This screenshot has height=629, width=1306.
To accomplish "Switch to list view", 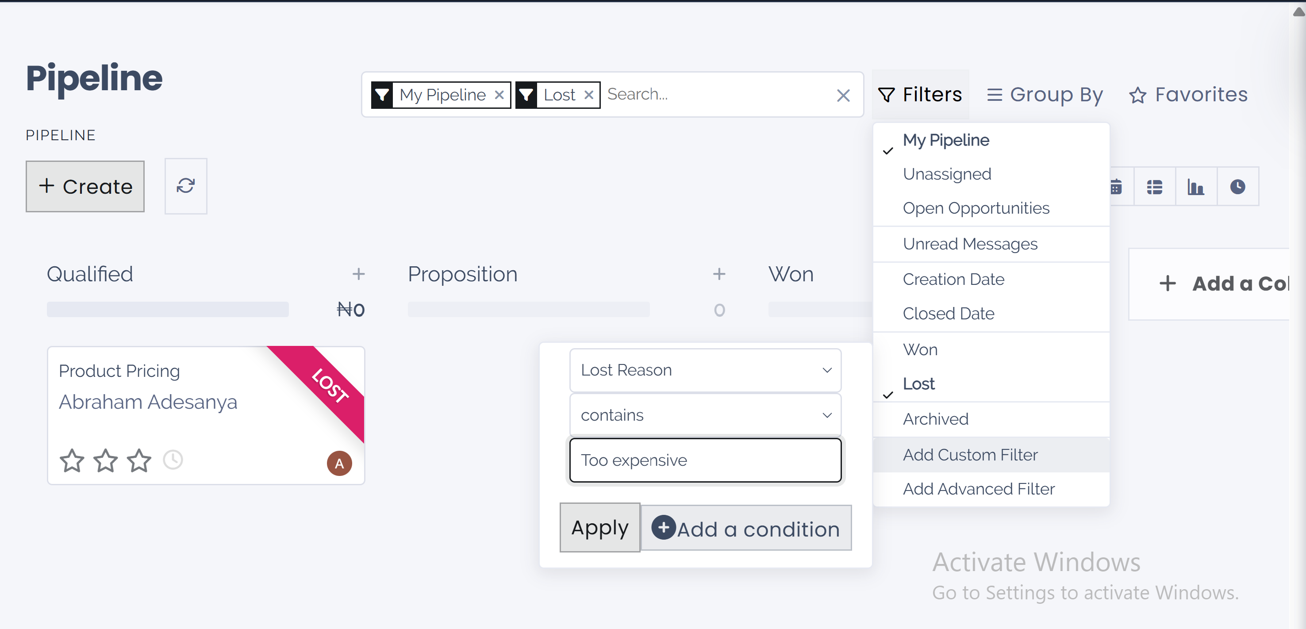I will click(x=1154, y=187).
